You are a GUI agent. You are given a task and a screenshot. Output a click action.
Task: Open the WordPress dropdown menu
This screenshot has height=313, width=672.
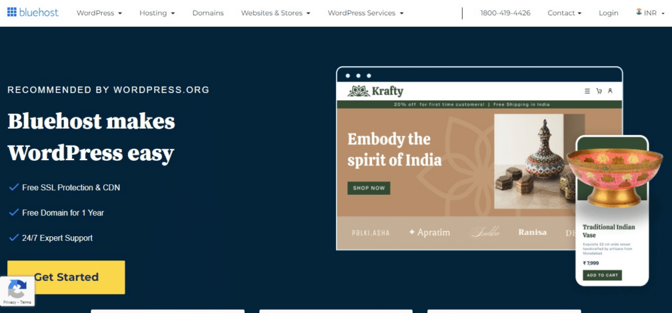[x=99, y=13]
